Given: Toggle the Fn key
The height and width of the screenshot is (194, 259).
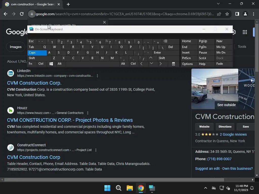Looking at the screenshot, I should click(x=32, y=64).
